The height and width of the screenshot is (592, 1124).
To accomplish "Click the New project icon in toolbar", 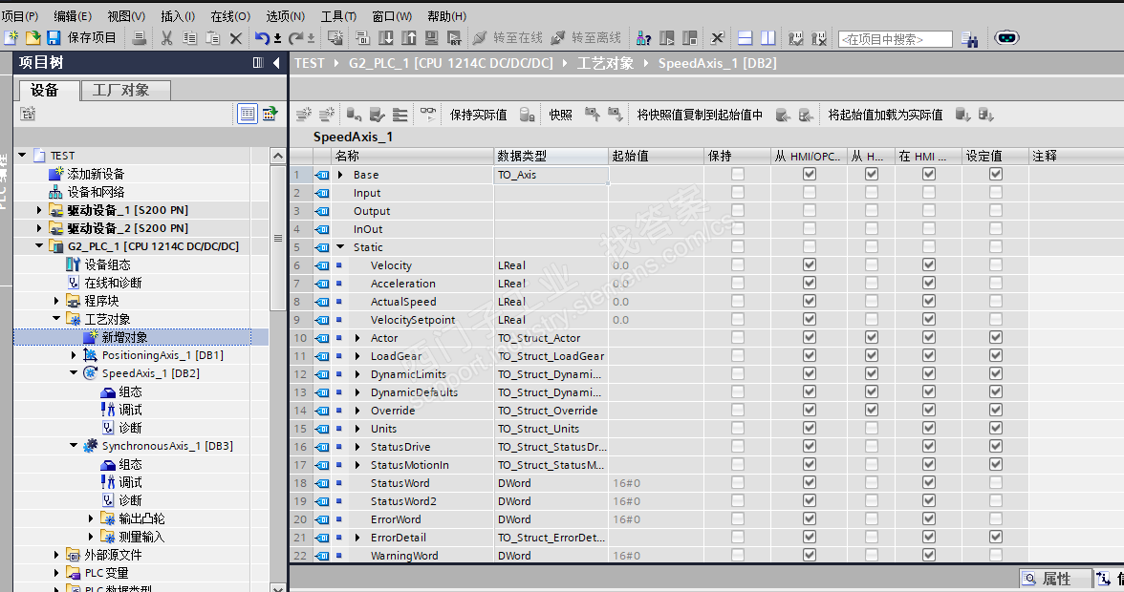I will (11, 38).
